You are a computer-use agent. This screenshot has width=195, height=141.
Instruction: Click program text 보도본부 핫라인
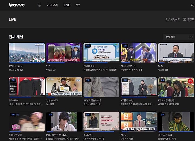click(x=16, y=70)
